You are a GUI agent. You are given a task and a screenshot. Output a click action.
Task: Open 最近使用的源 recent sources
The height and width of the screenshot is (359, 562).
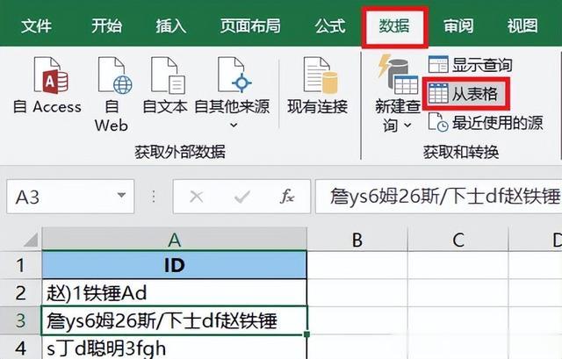point(486,123)
